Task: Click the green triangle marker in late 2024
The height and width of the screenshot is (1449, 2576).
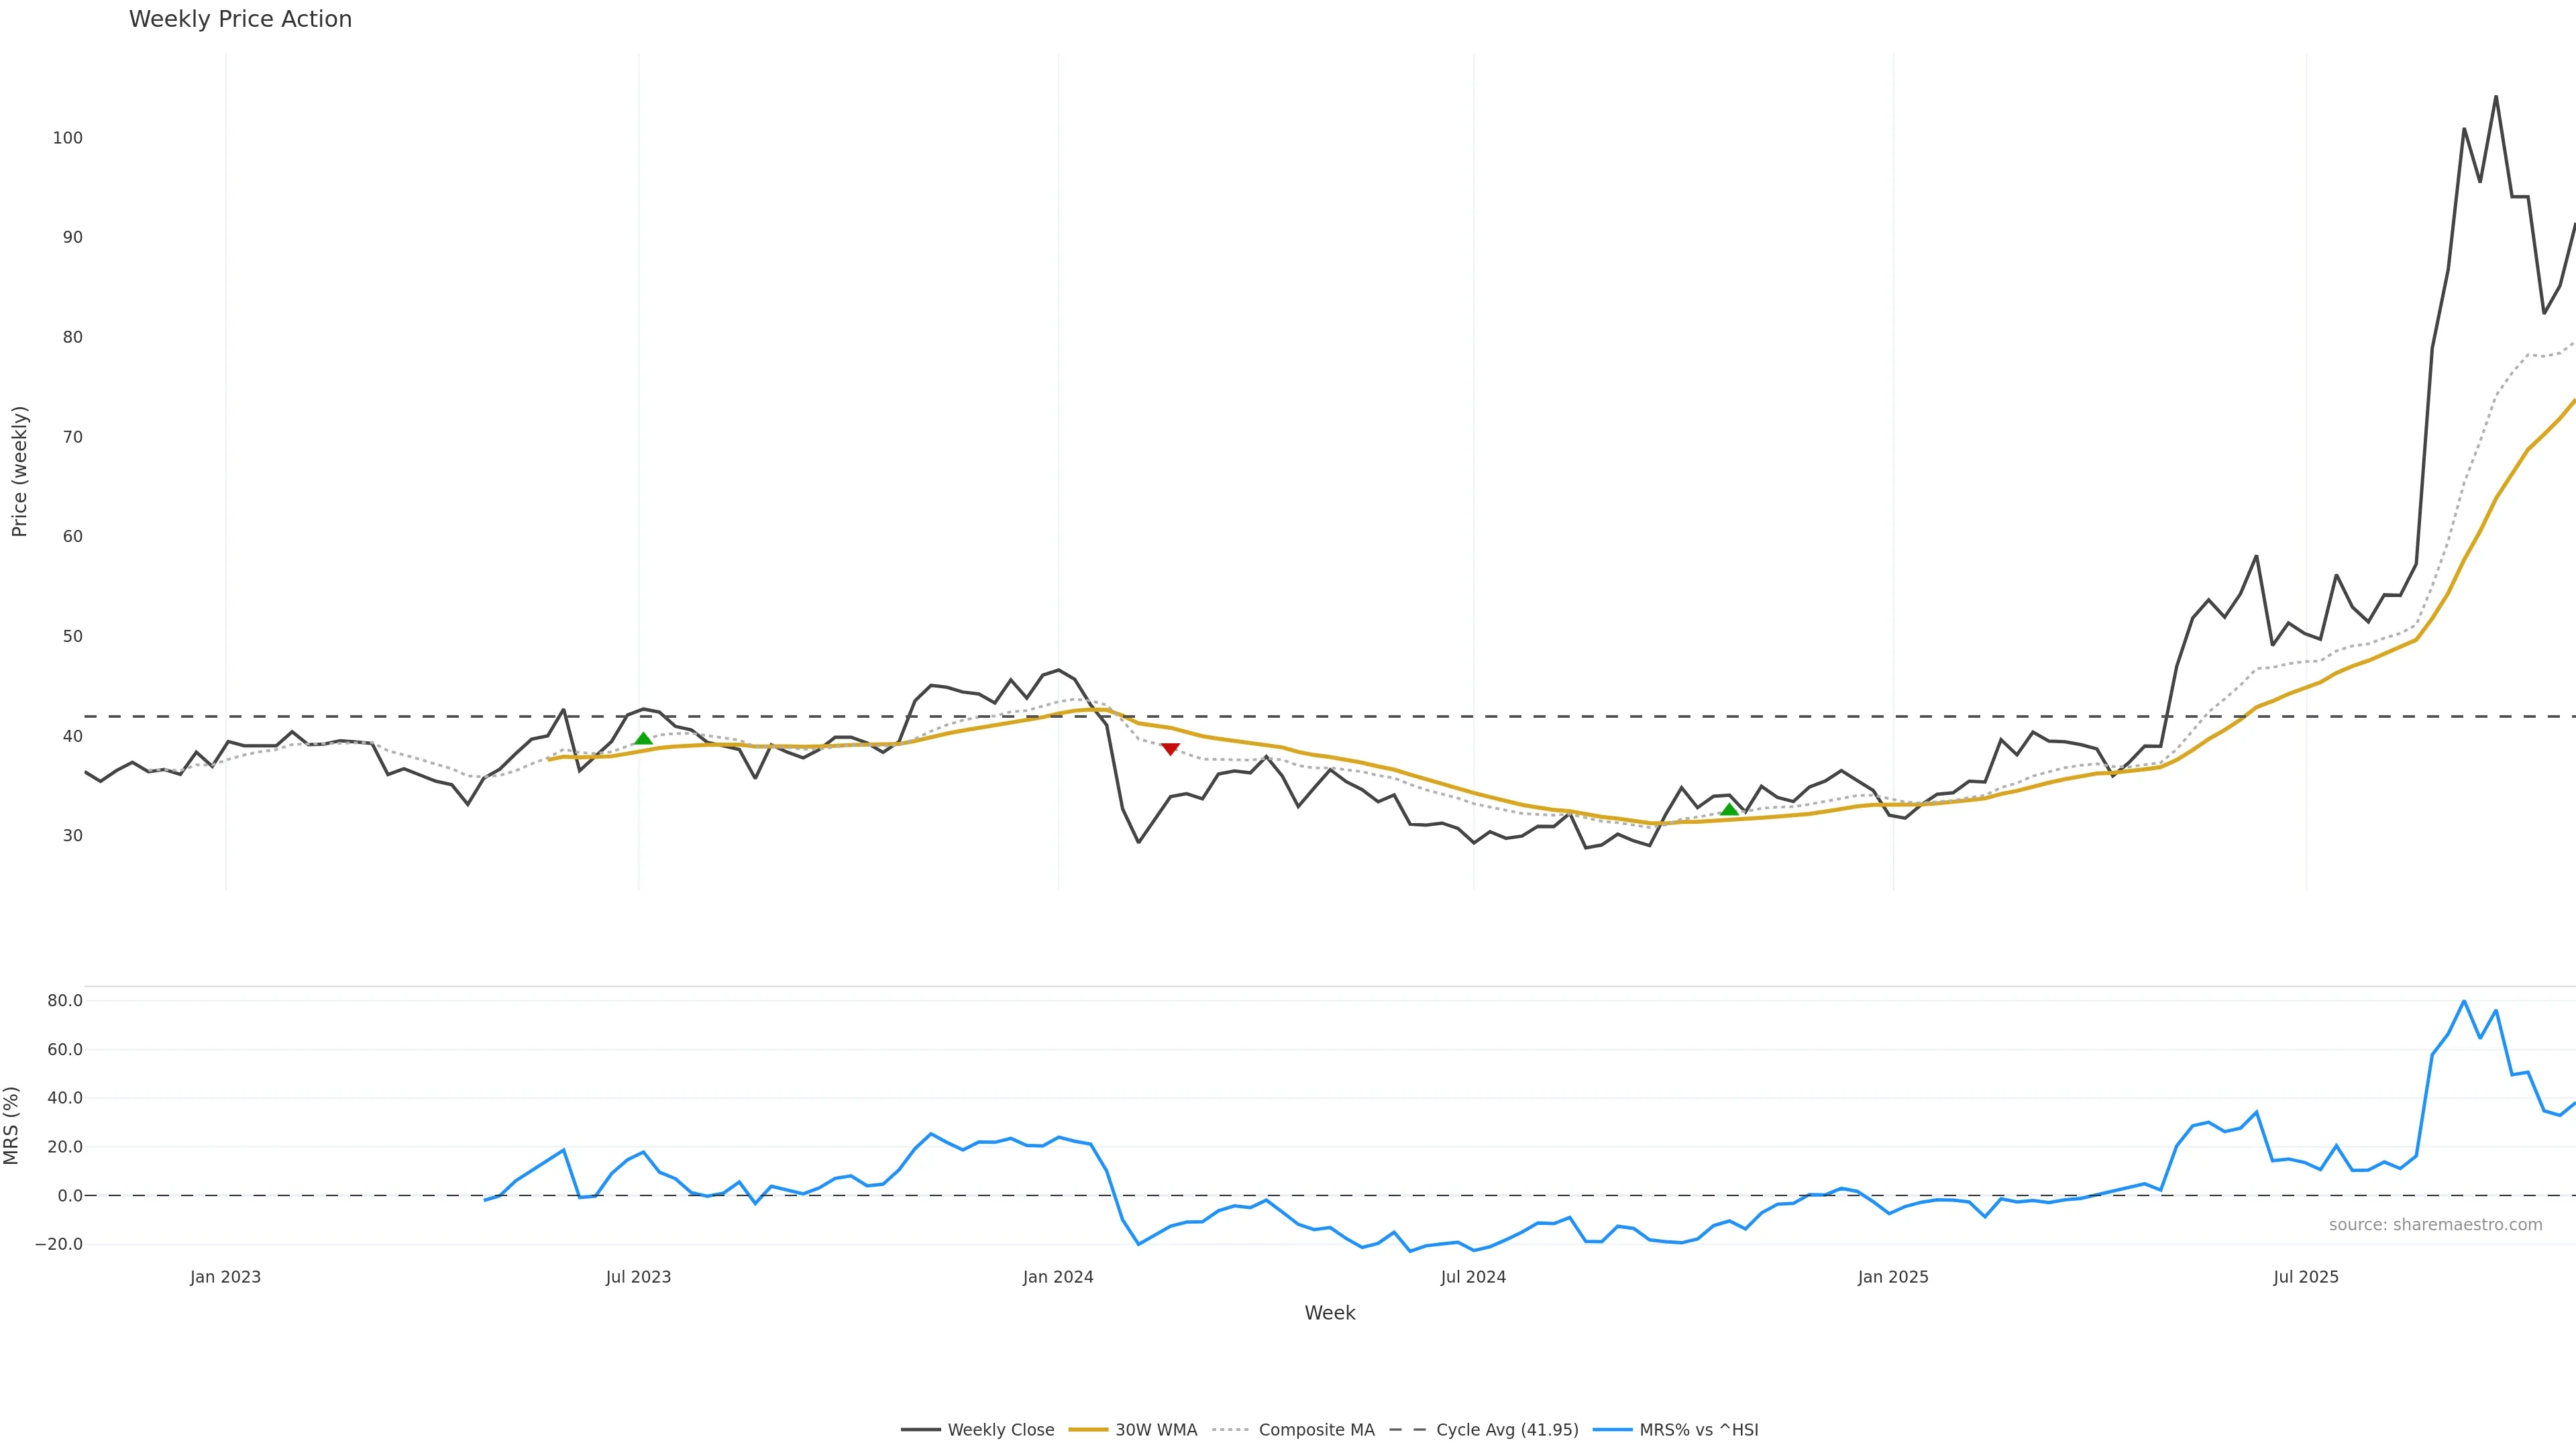Action: [x=1729, y=809]
